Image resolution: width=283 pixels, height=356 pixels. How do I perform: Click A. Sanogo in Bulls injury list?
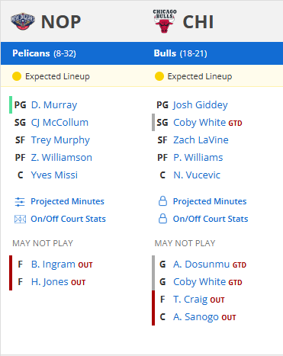tap(196, 317)
